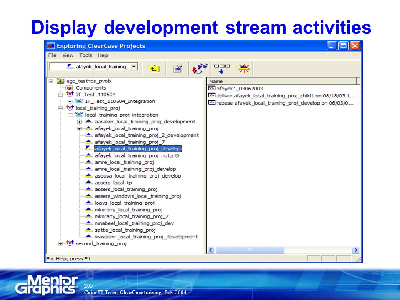This screenshot has height=300, width=400.
Task: Select mkorany_local_training_proj stream label
Action: (129, 210)
